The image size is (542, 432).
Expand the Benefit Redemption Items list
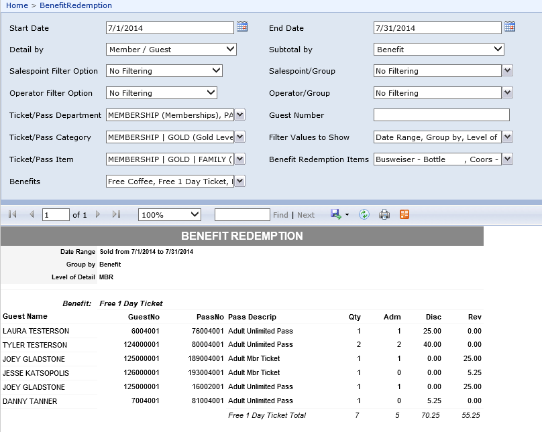point(508,159)
